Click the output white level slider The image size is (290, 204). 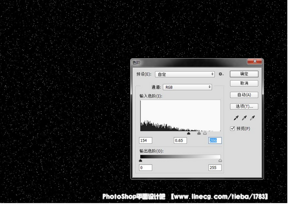pos(220,161)
